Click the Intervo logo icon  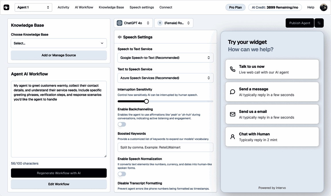6,7
